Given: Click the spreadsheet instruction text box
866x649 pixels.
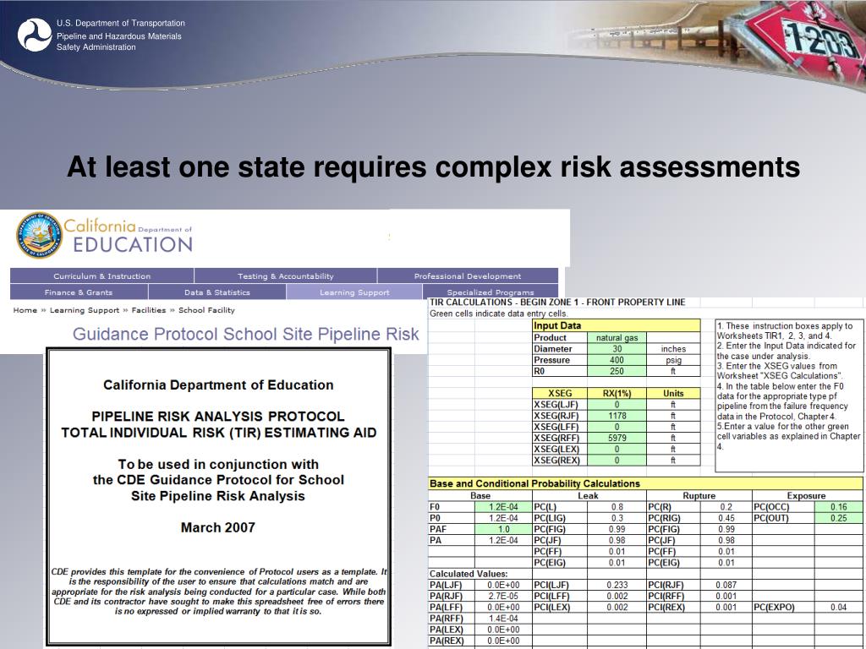Looking at the screenshot, I should [789, 395].
